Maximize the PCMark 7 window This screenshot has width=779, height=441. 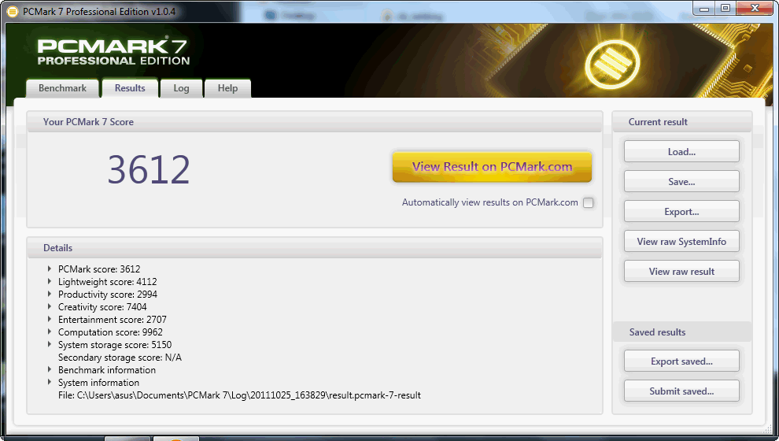pyautogui.click(x=725, y=9)
